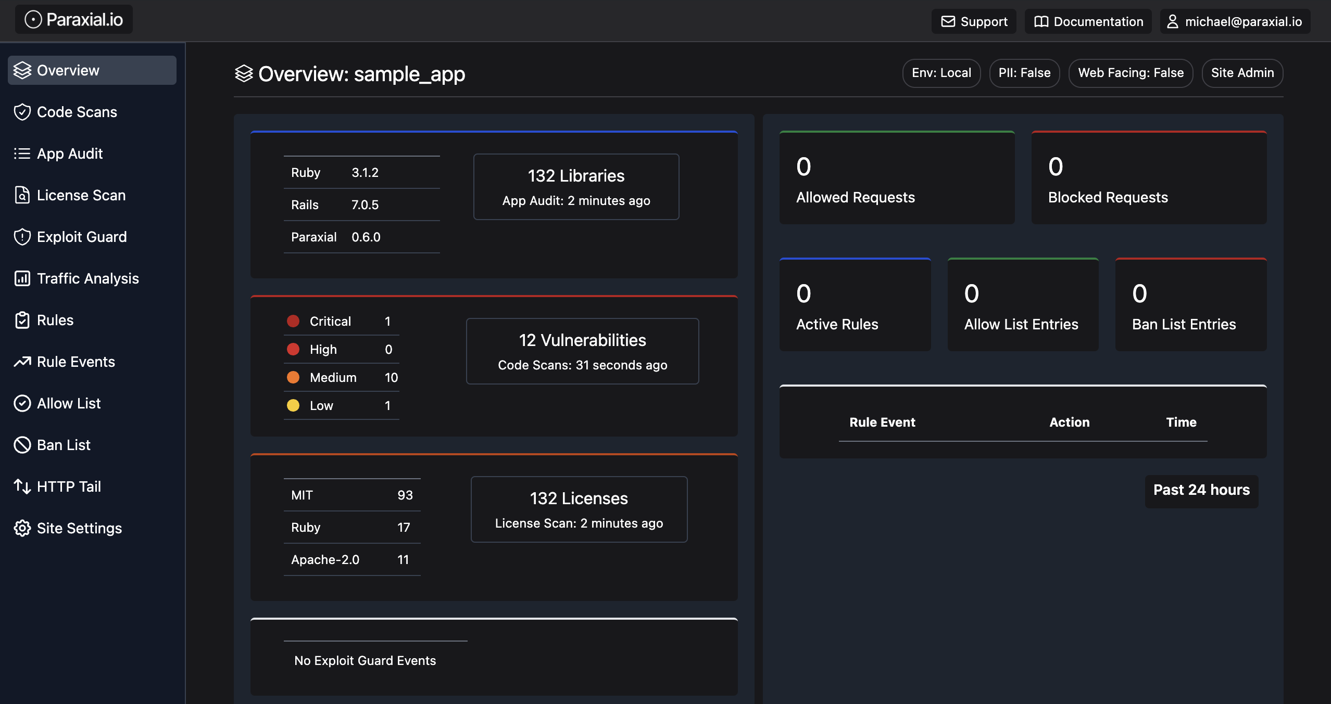Viewport: 1331px width, 704px height.
Task: Click the App Audit list icon
Action: coord(22,153)
